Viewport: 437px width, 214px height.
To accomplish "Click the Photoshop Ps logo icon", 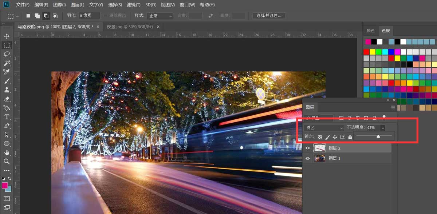I will (x=6, y=5).
